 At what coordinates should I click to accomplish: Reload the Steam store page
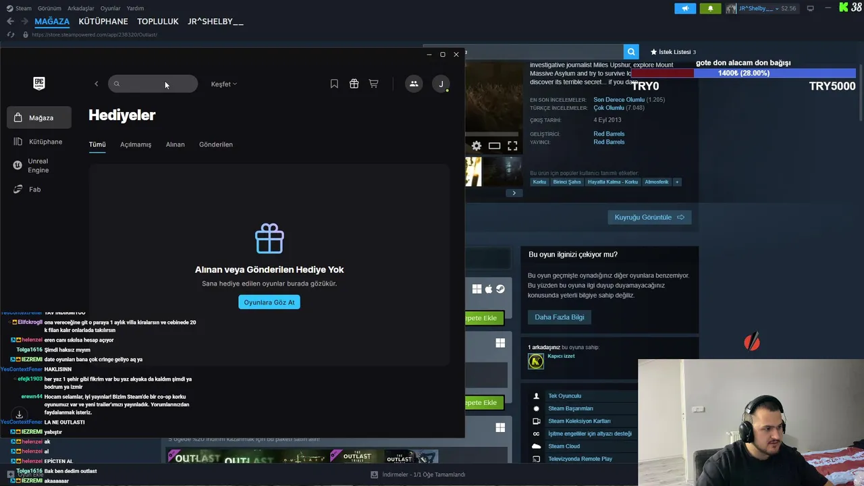coord(11,34)
